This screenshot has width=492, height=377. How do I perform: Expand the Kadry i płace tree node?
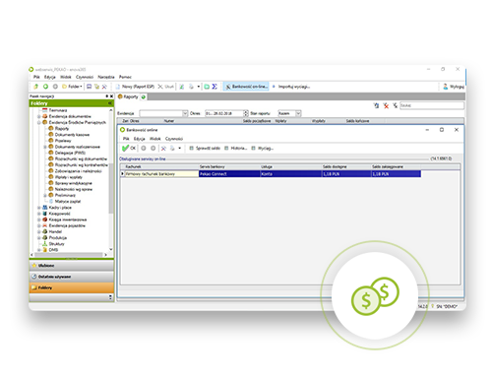click(x=39, y=208)
